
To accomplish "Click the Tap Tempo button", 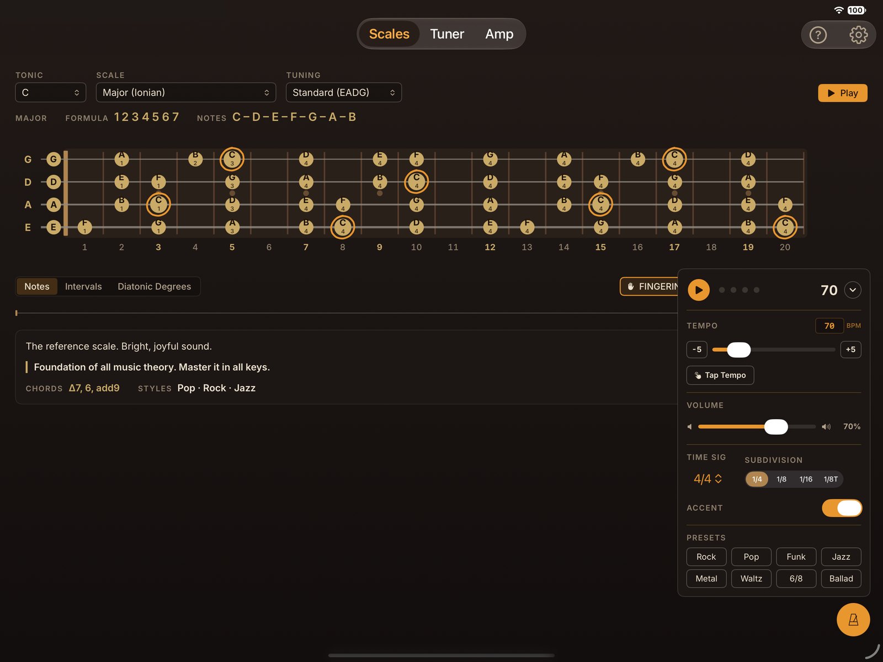I will [x=720, y=375].
